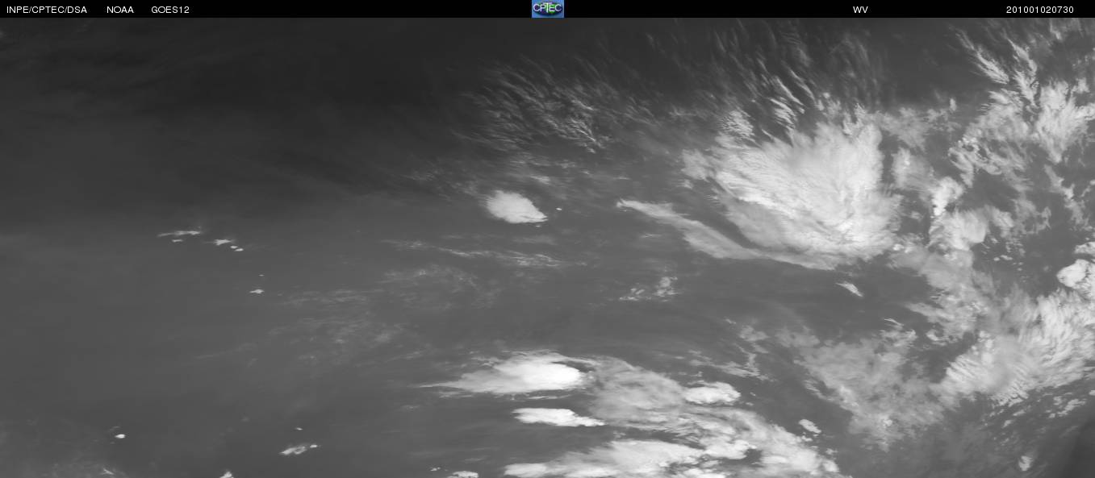The image size is (1095, 478).
Task: Click the CPTEC logo in the header
Action: [x=547, y=9]
